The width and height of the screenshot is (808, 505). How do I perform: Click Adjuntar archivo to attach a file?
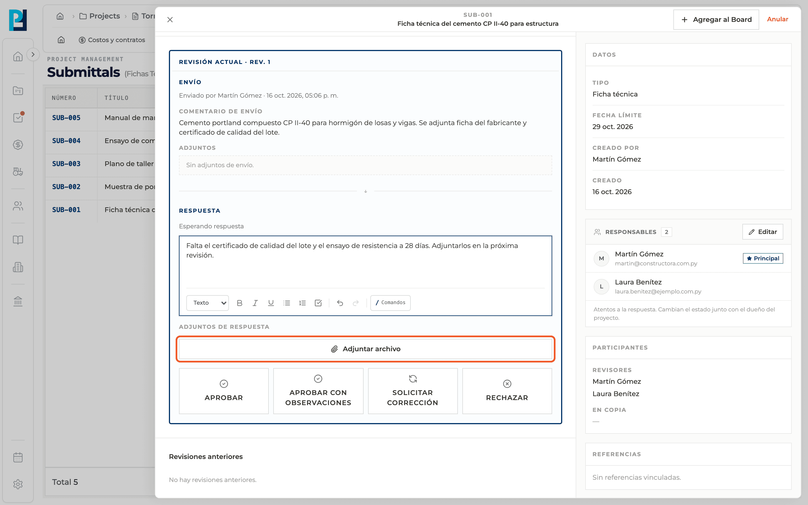tap(365, 349)
